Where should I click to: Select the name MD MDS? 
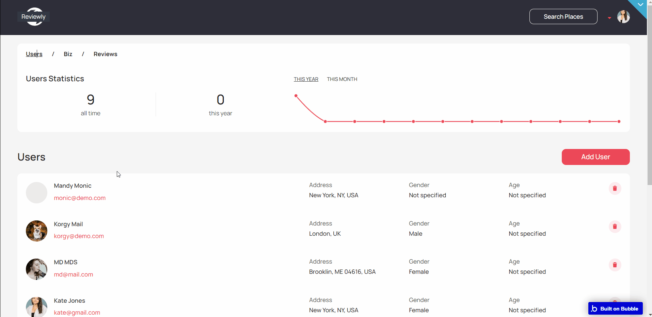pyautogui.click(x=66, y=262)
